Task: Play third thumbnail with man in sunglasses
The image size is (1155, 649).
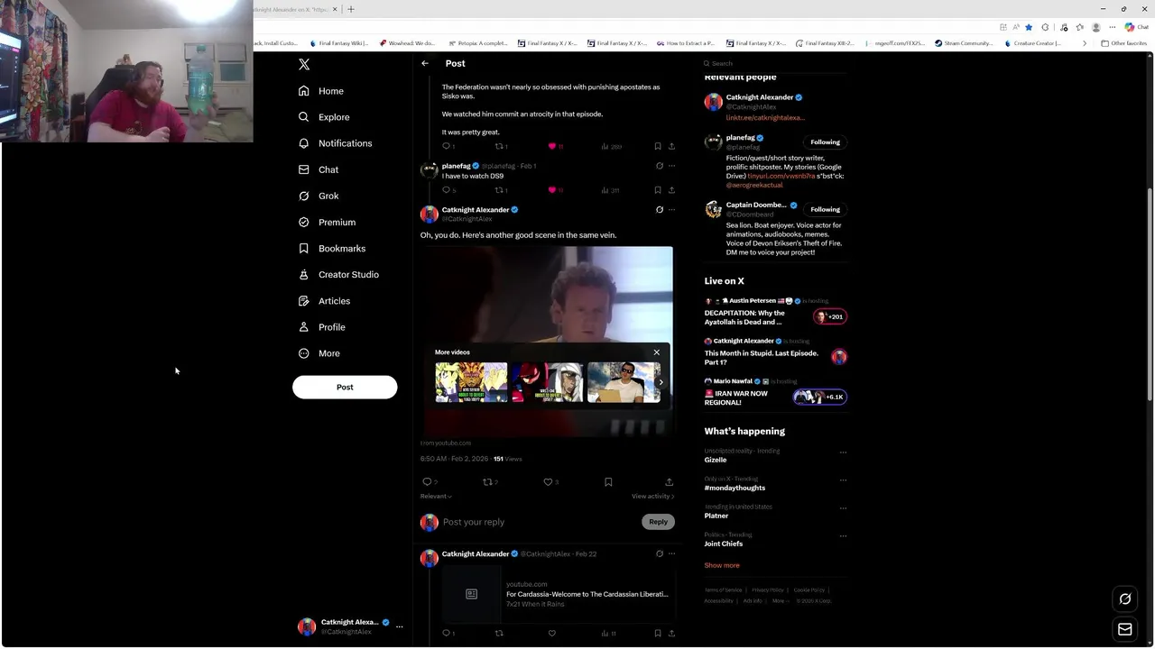Action: click(x=624, y=382)
